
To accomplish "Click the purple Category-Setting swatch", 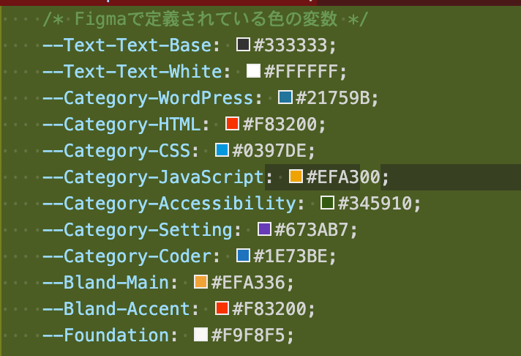I will (264, 229).
